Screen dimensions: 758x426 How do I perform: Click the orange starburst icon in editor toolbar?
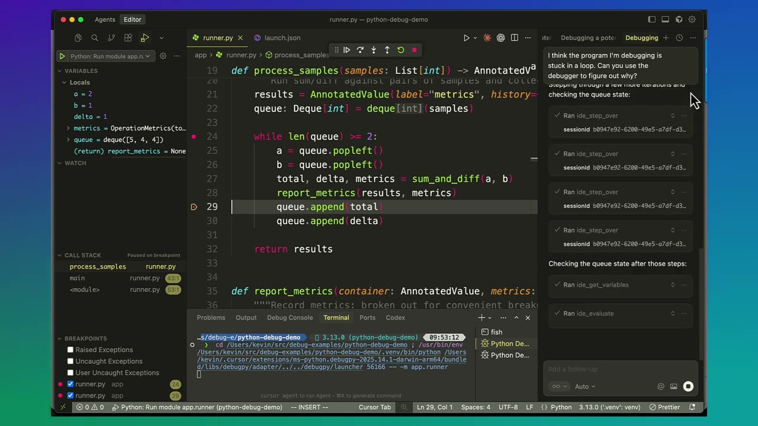click(x=487, y=38)
